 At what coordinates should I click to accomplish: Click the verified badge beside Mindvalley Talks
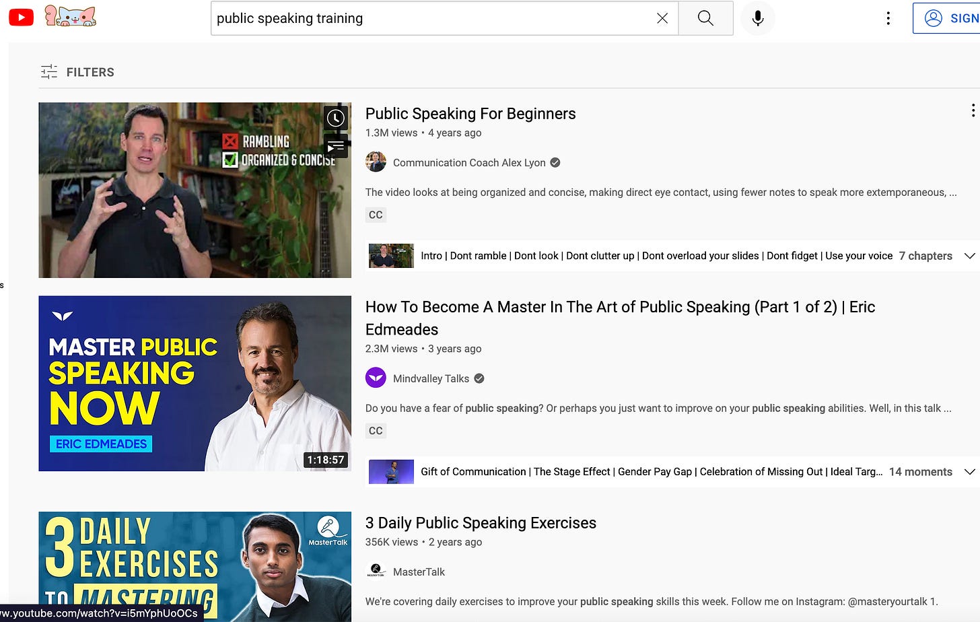(x=479, y=378)
